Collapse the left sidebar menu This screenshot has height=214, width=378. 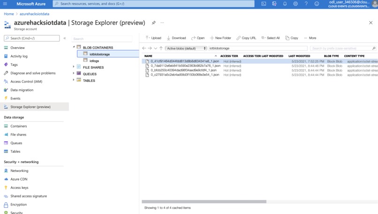point(65,38)
